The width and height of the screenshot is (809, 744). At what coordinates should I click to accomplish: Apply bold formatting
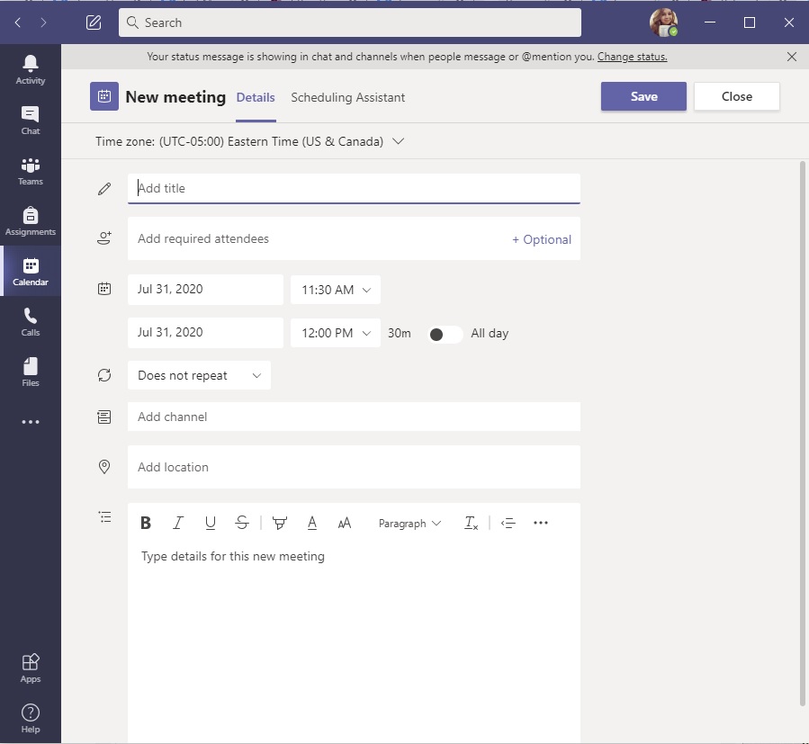point(146,524)
